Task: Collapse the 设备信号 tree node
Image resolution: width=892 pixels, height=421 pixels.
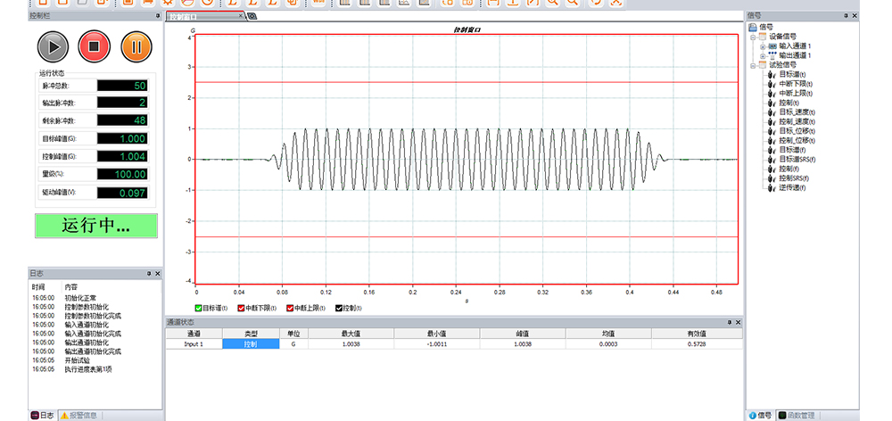Action: click(x=753, y=37)
